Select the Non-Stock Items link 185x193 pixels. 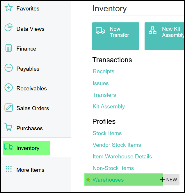[113, 168]
